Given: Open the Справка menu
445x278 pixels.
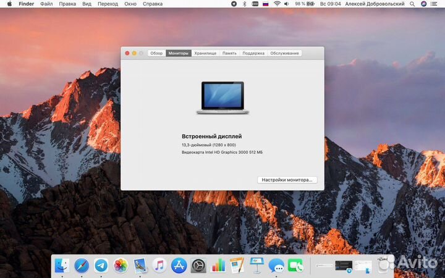Looking at the screenshot, I should 153,4.
